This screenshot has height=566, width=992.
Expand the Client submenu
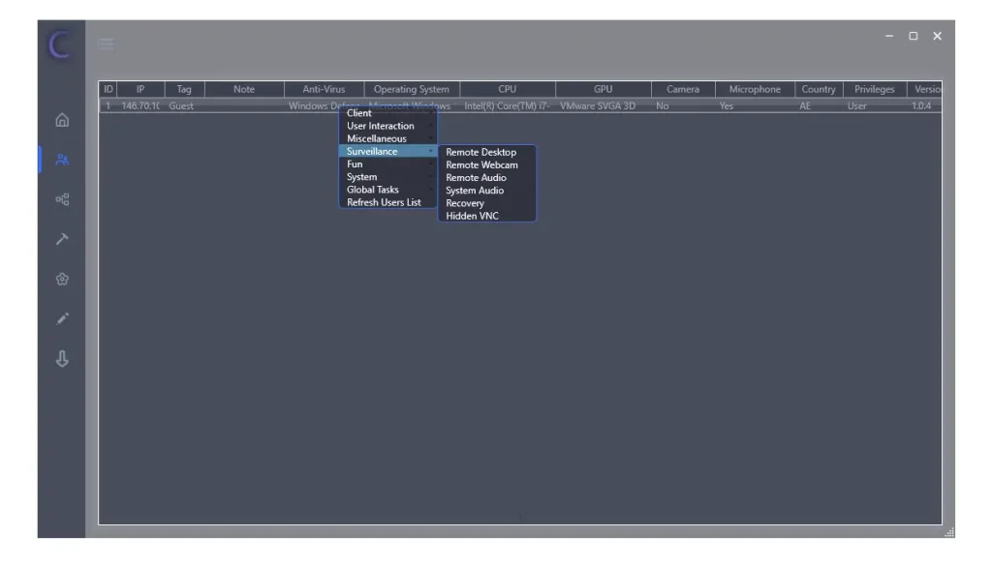click(x=359, y=113)
